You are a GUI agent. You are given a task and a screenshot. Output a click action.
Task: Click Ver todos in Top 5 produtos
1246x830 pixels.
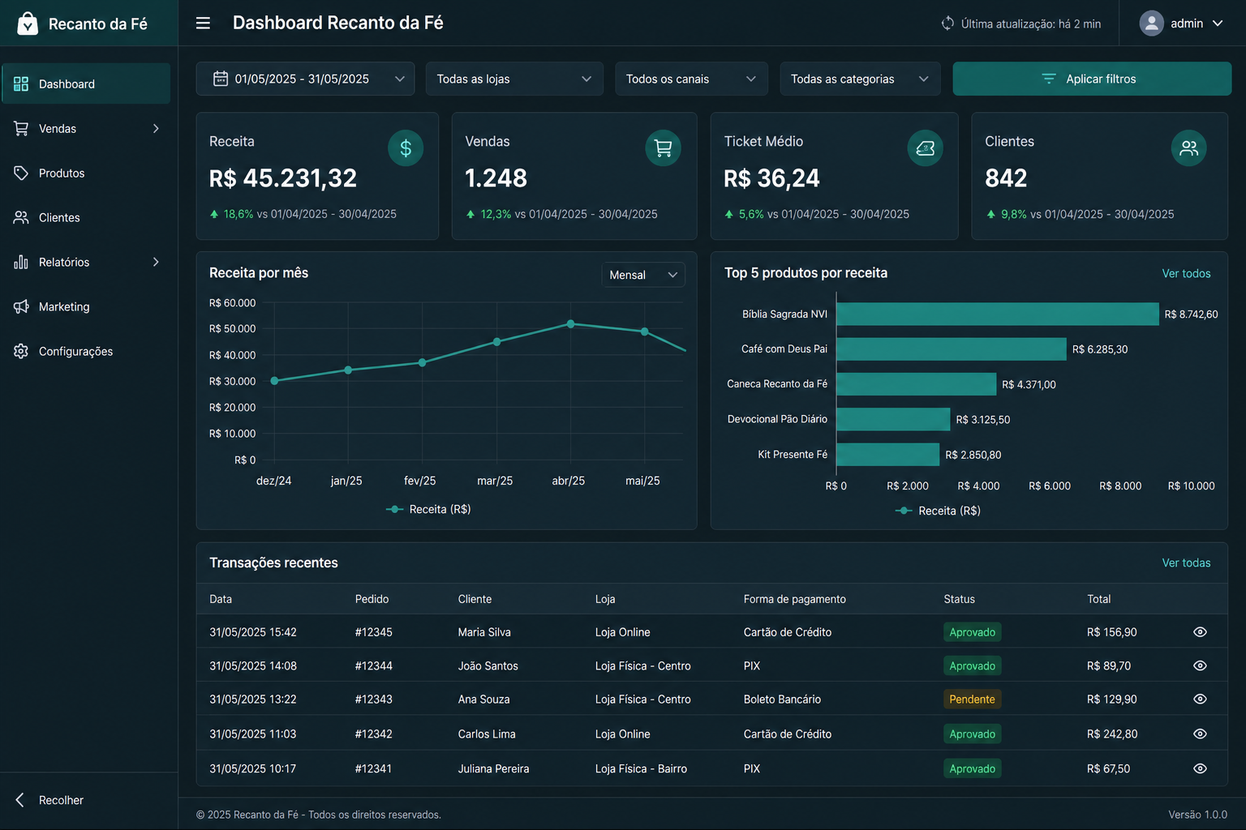(x=1186, y=273)
